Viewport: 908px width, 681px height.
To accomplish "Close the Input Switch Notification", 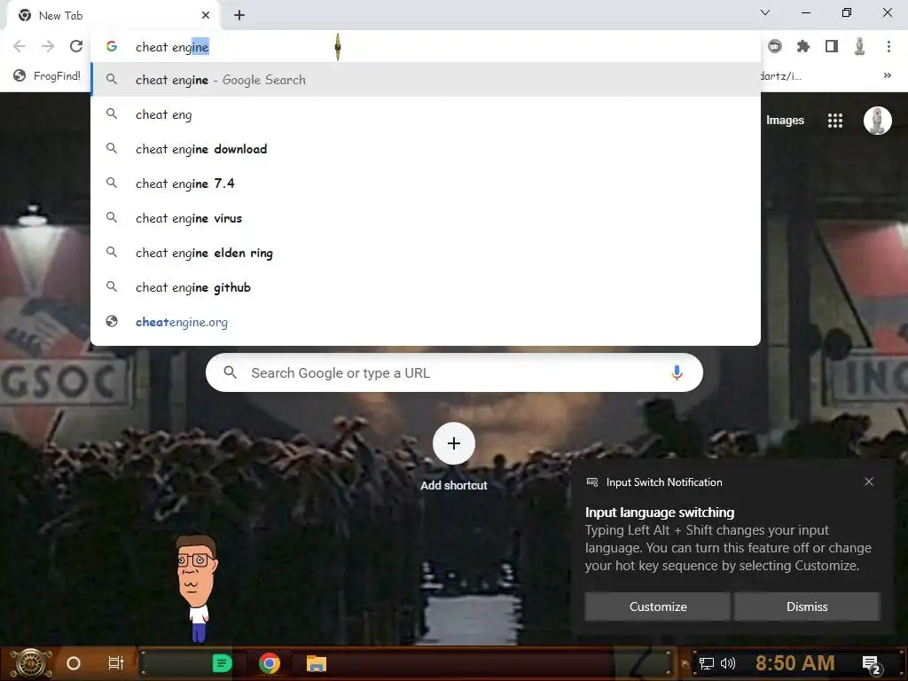I will point(869,481).
